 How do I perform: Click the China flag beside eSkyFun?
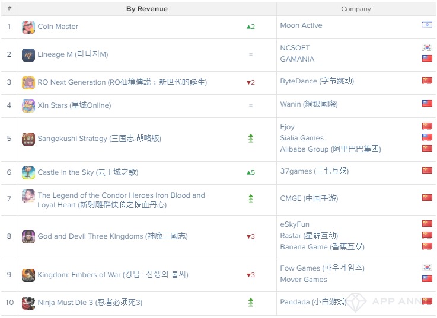click(427, 224)
